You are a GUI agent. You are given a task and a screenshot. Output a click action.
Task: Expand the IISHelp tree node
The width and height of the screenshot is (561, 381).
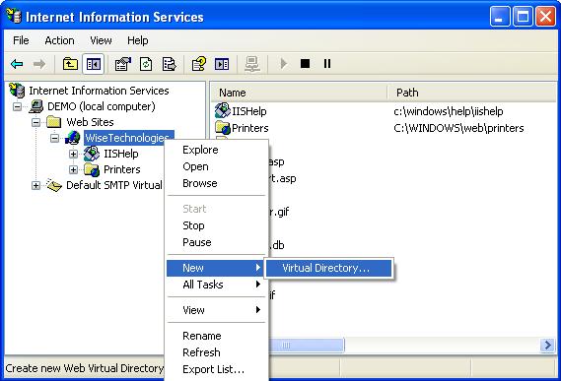pyautogui.click(x=73, y=154)
